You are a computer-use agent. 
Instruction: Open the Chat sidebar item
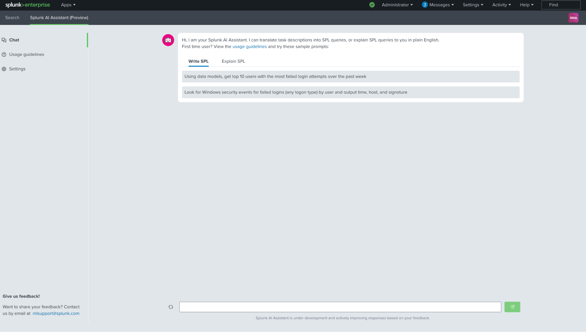pyautogui.click(x=14, y=40)
